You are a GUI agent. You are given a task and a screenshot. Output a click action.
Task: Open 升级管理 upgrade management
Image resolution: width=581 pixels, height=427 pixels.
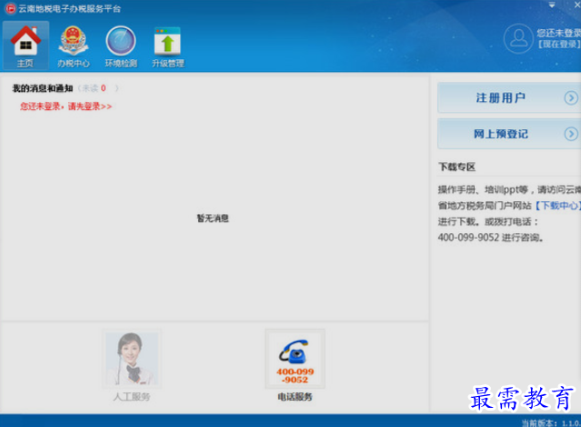click(x=167, y=42)
